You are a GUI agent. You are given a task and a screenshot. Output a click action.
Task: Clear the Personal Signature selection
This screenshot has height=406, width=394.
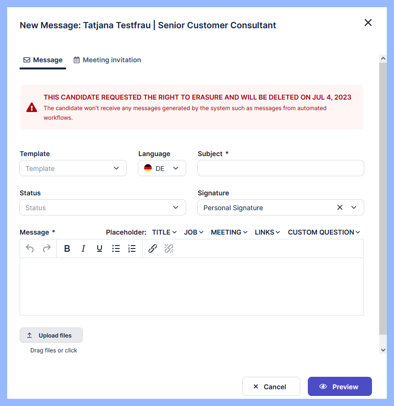(x=340, y=207)
